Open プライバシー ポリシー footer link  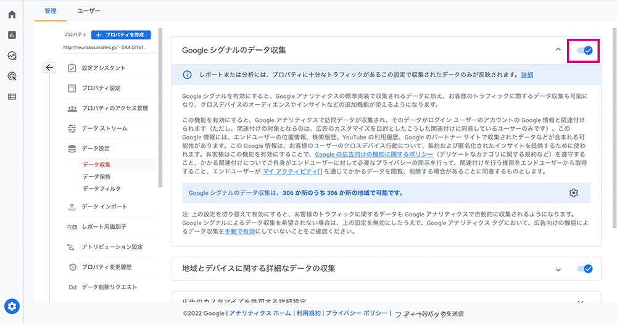tap(357, 313)
